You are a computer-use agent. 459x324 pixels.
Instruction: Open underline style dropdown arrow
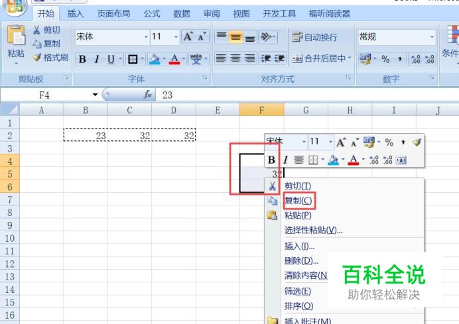click(x=120, y=59)
